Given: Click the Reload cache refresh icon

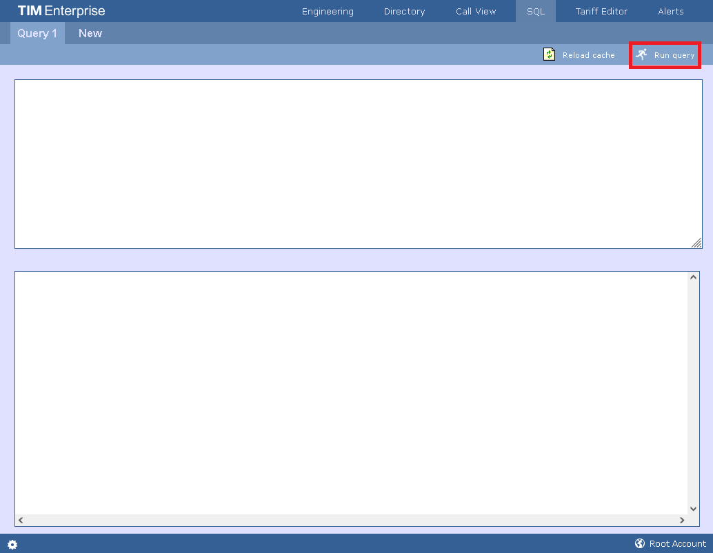Looking at the screenshot, I should pos(548,54).
